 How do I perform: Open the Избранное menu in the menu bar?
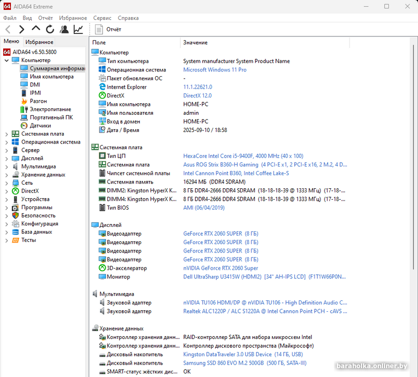[x=73, y=18]
